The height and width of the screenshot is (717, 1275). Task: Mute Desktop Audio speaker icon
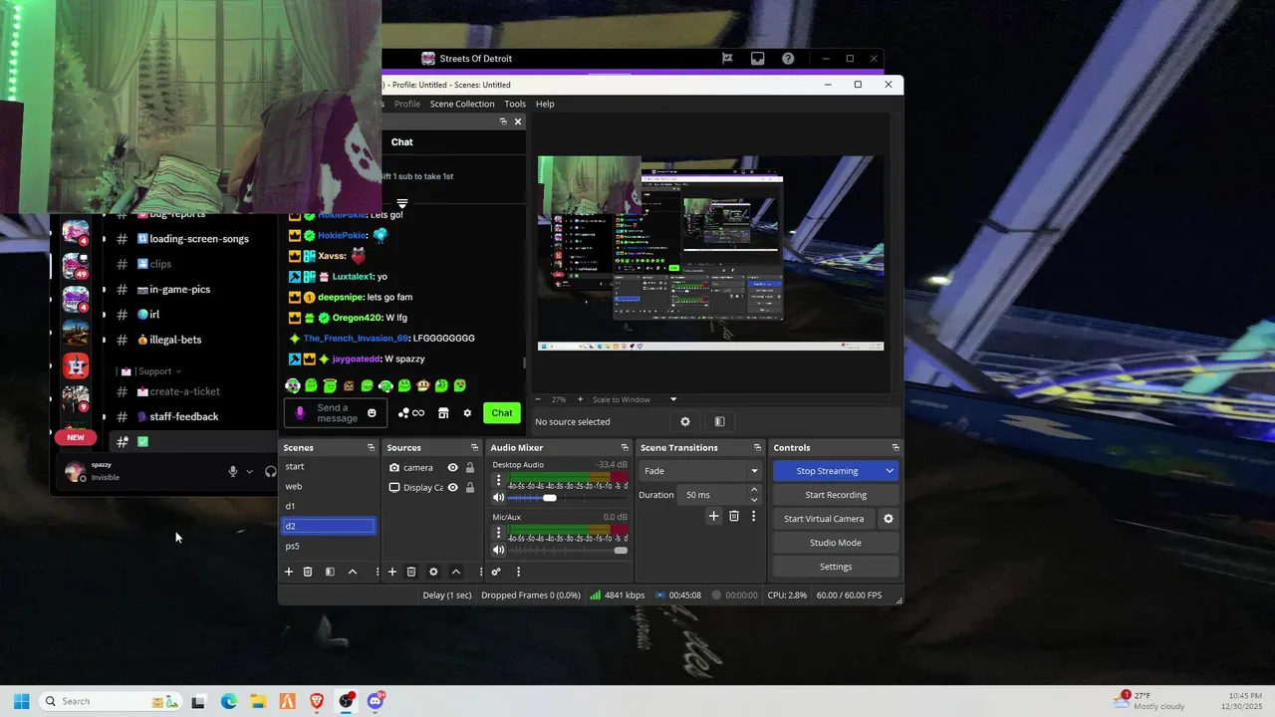pyautogui.click(x=499, y=498)
